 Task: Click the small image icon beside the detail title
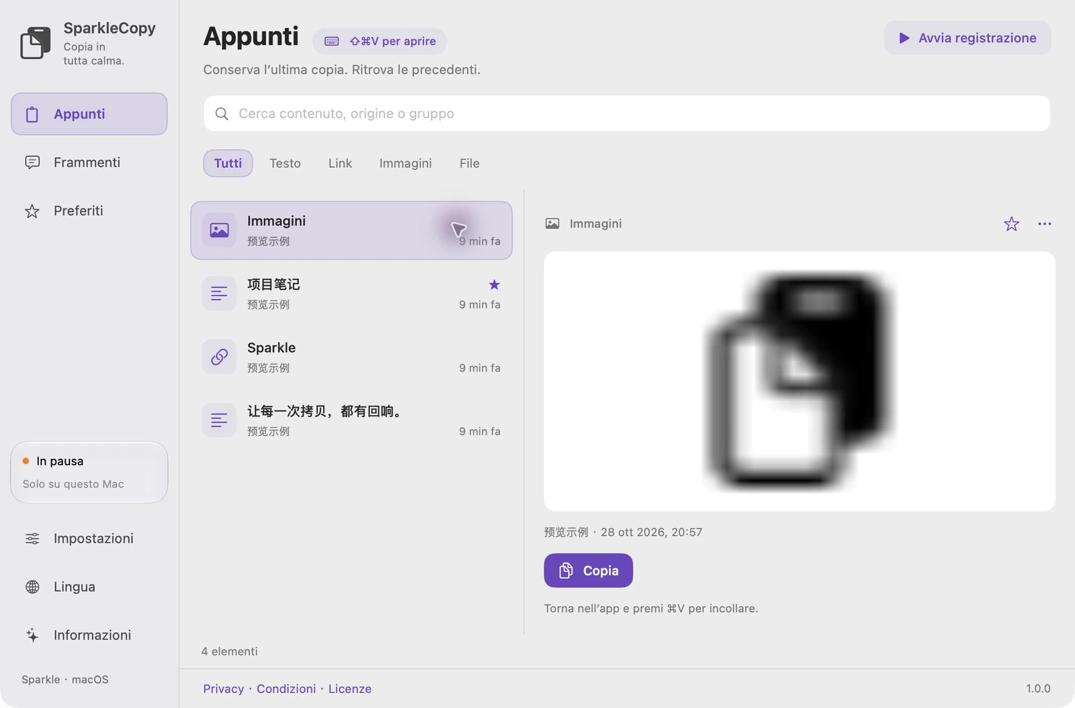(x=552, y=224)
